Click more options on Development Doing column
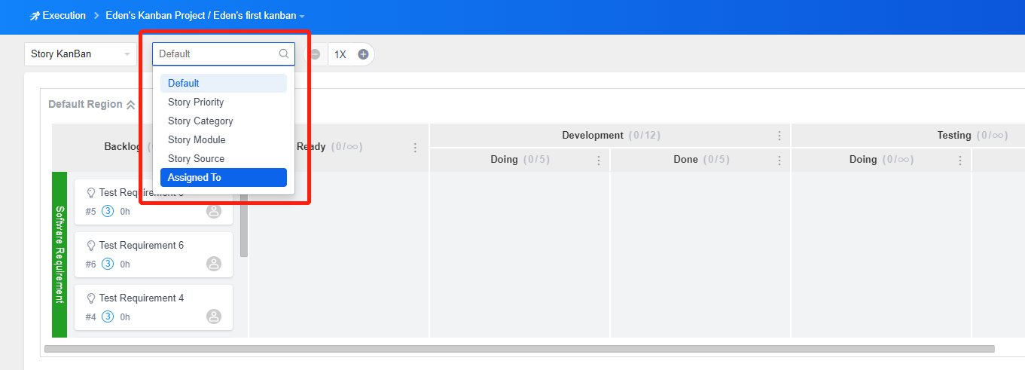The image size is (1025, 370). click(599, 161)
